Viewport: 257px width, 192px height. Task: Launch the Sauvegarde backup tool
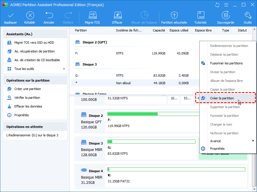coord(225,15)
